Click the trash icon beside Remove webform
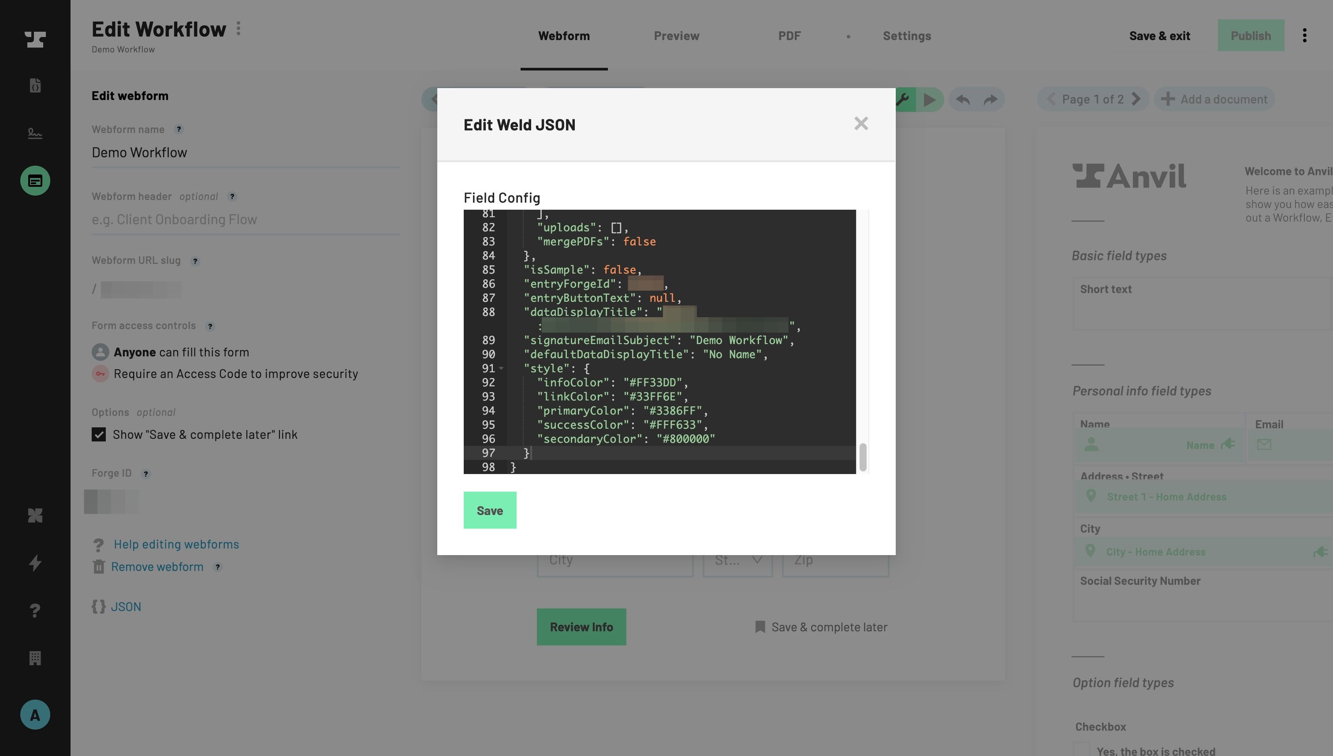Screen dimensions: 1333x756 tap(99, 567)
